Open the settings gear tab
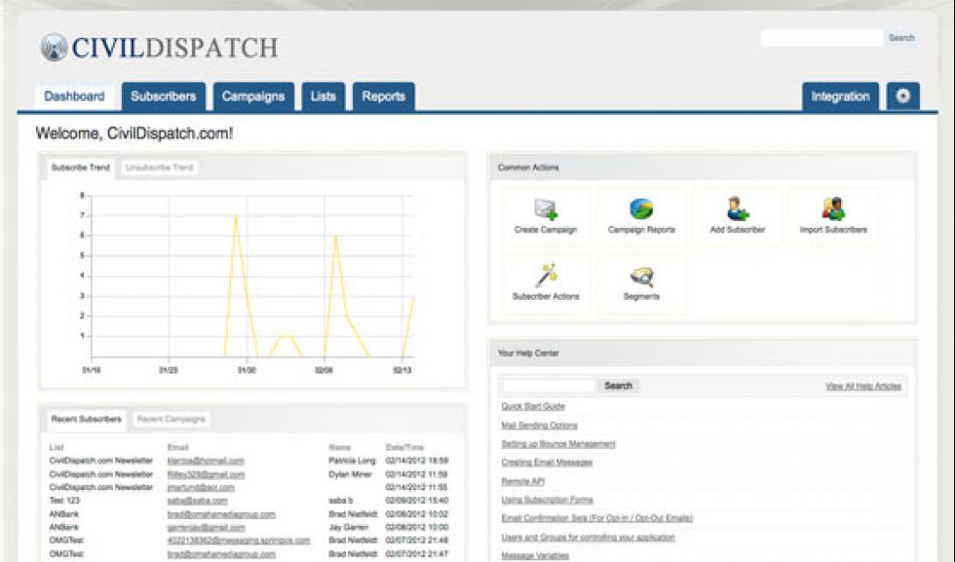The image size is (955, 562). [x=902, y=96]
